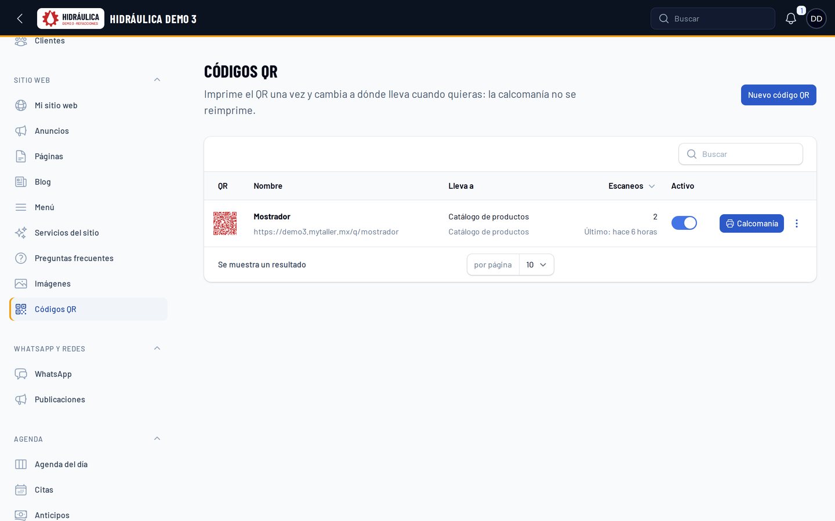Collapse the SITIO WEB section
The image size is (835, 521).
pos(157,80)
